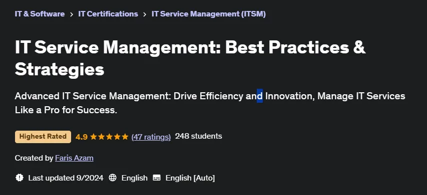This screenshot has width=427, height=195.
Task: Click the first rating star
Action: pos(94,137)
